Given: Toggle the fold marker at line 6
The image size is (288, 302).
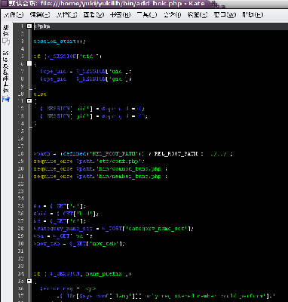Looking at the screenshot, I should pyautogui.click(x=29, y=63).
